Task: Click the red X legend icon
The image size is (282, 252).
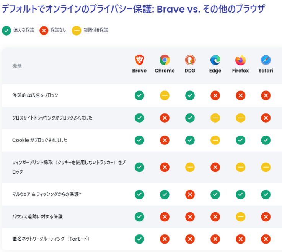Action: point(44,31)
